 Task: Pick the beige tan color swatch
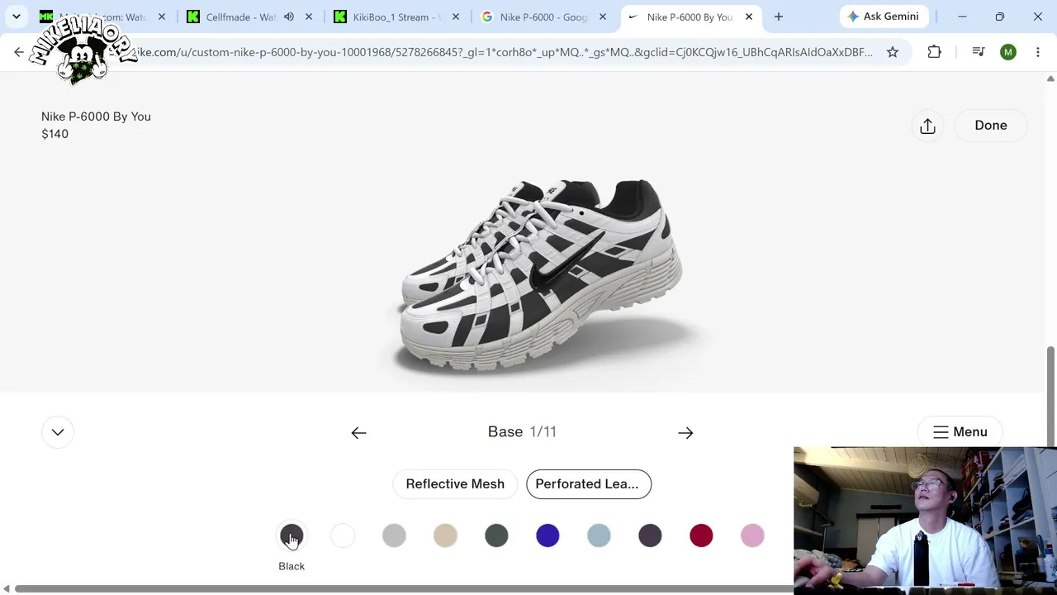[x=445, y=536]
